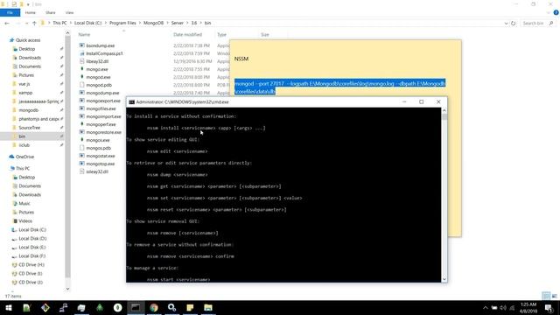This screenshot has width=560, height=315.
Task: Open the Home ribbon tab
Action: pyautogui.click(x=31, y=12)
